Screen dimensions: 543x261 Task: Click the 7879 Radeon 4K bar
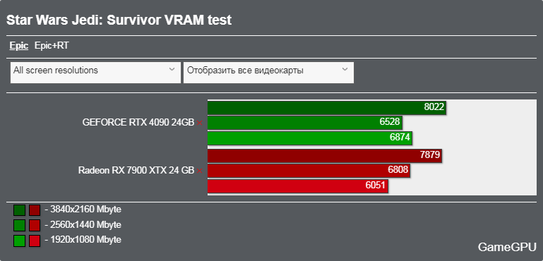click(325, 155)
